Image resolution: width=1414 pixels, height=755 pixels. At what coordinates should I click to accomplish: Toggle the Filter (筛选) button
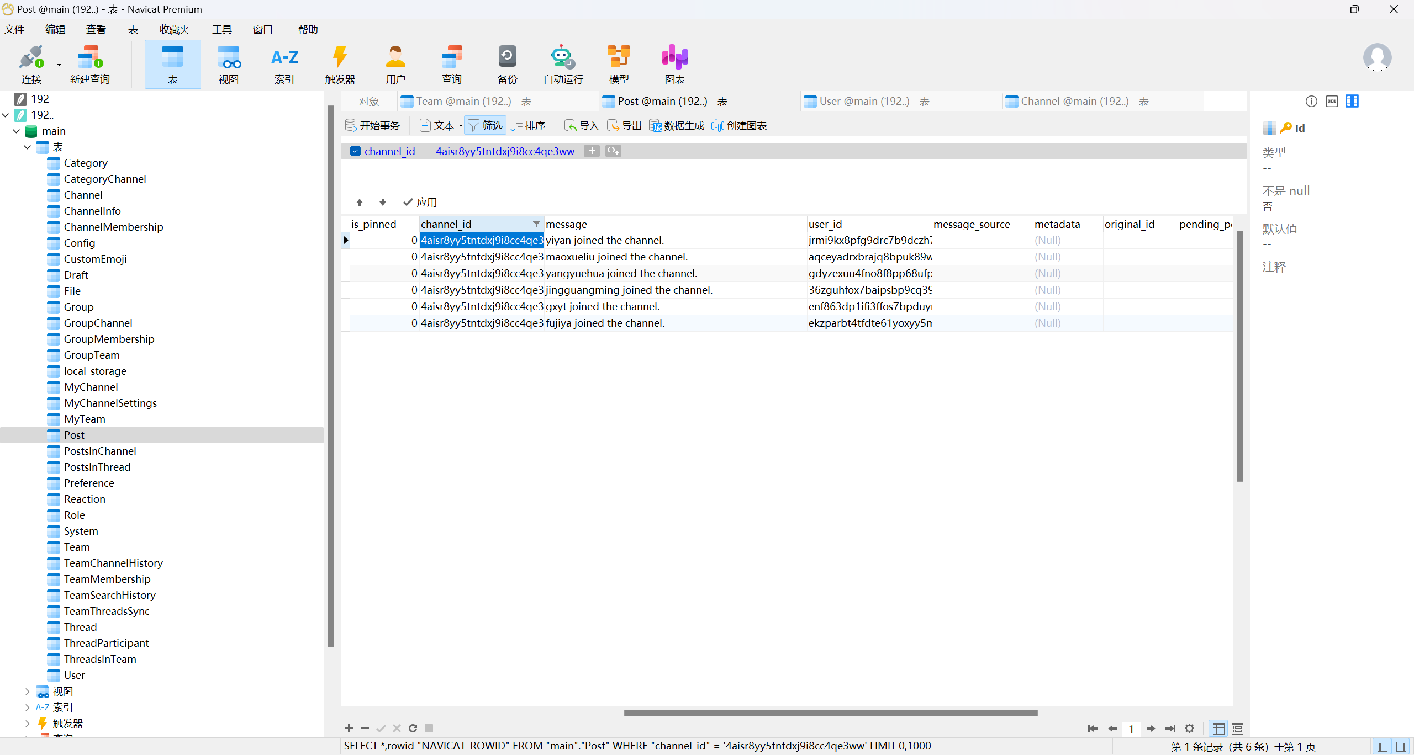coord(486,125)
